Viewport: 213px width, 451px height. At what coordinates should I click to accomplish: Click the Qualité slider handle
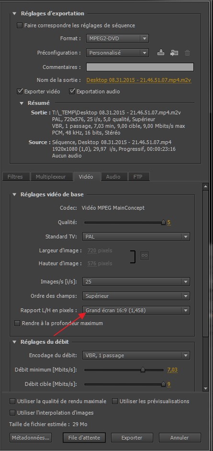point(164,222)
